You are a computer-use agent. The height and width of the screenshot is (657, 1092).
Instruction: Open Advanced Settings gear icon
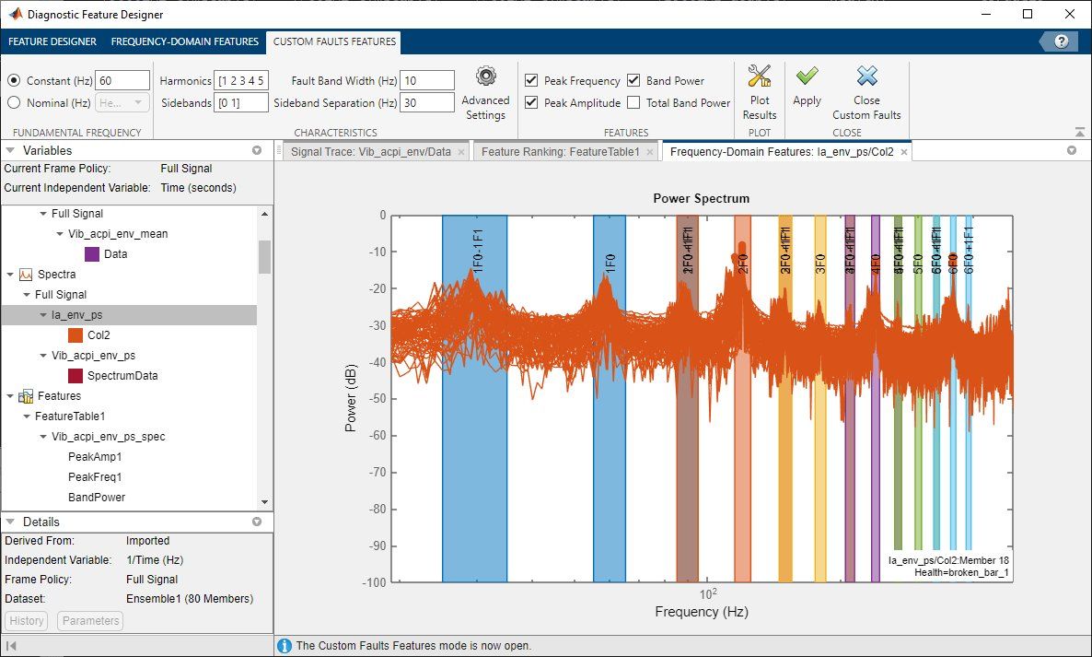click(485, 77)
